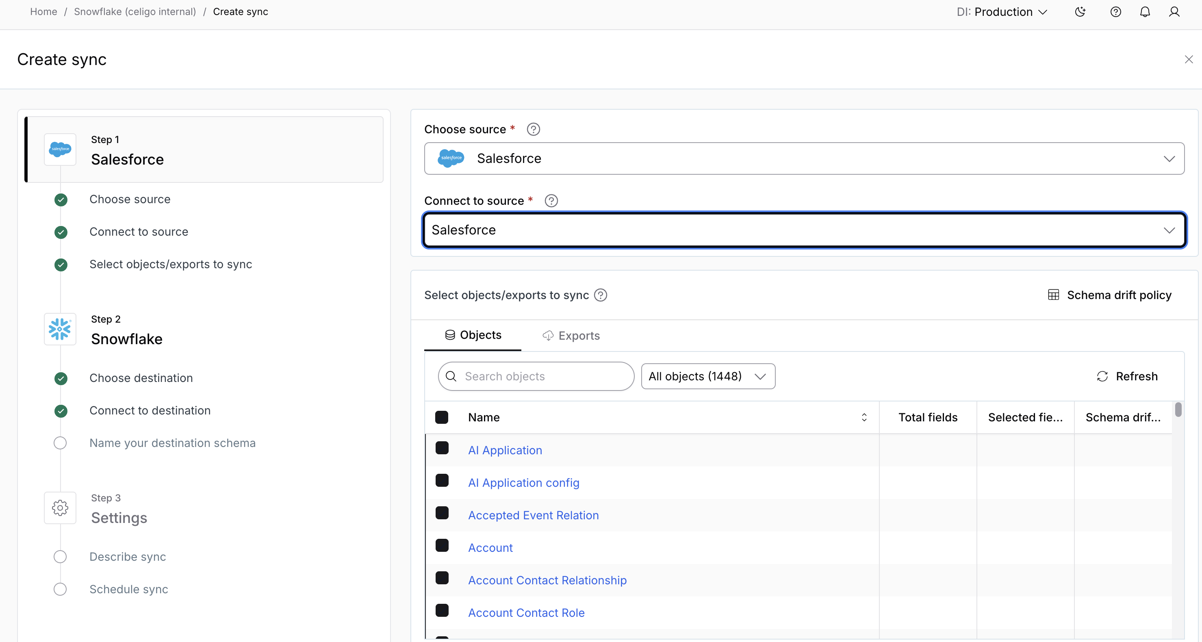The height and width of the screenshot is (642, 1202).
Task: Click the Describe sync step
Action: (x=127, y=557)
